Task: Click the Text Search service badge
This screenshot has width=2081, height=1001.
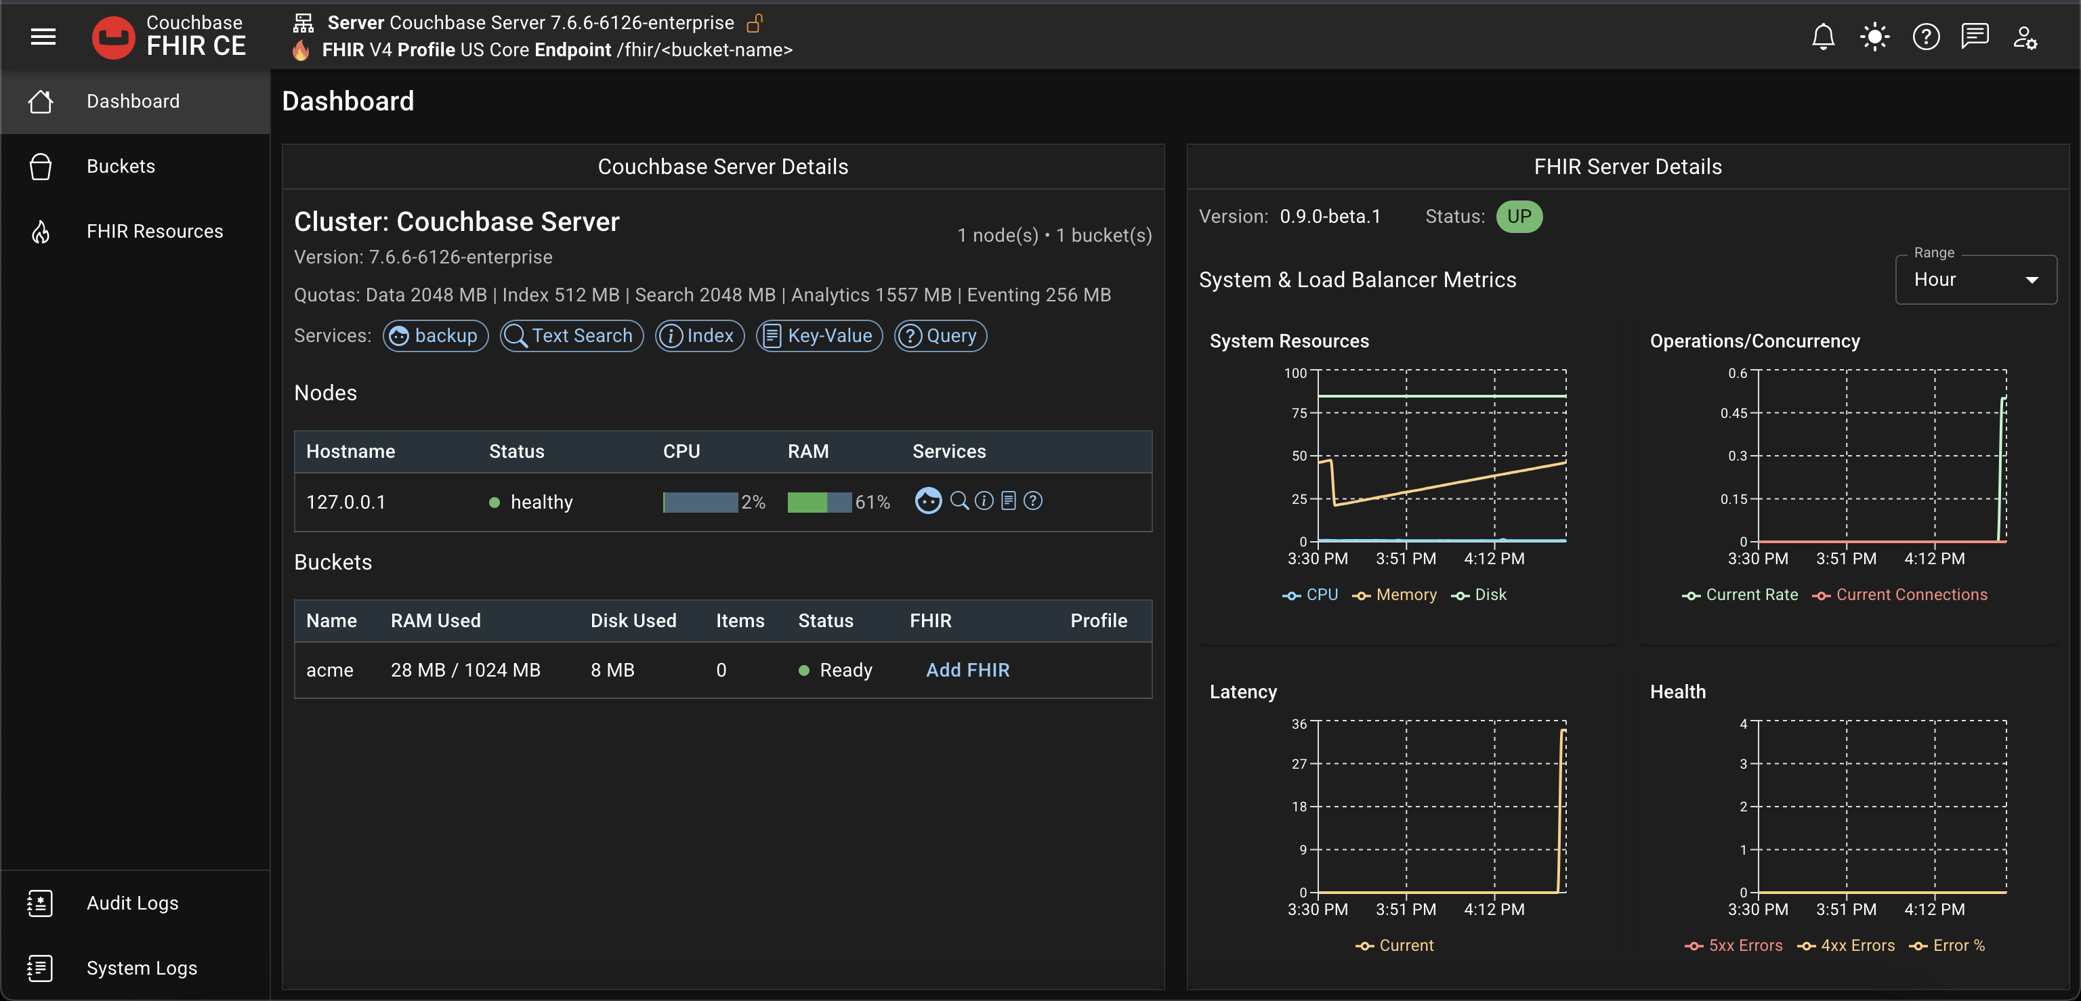Action: point(571,335)
